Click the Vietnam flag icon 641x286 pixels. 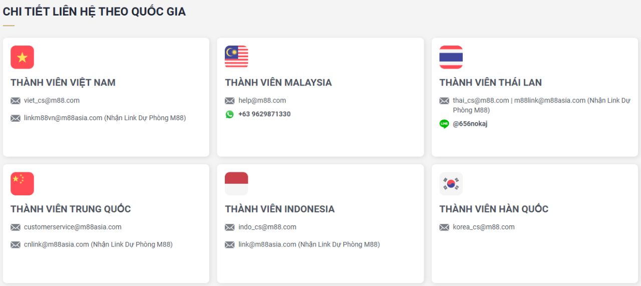[22, 57]
